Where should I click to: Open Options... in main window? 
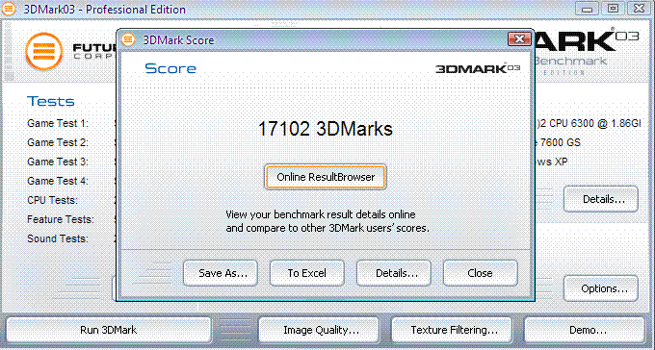point(601,288)
